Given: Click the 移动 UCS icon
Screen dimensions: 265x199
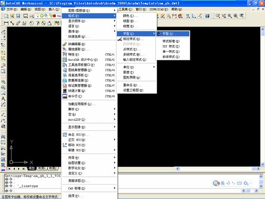Looking at the screenshot, I should (65, 145).
